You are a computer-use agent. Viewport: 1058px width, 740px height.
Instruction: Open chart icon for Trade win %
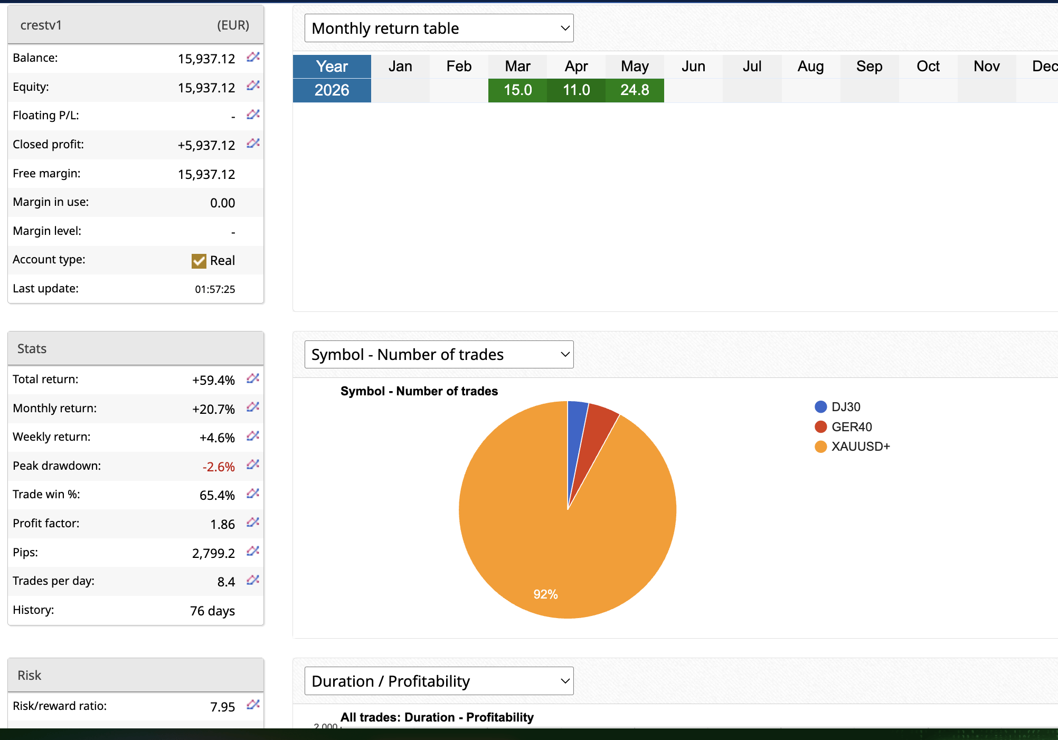point(253,494)
